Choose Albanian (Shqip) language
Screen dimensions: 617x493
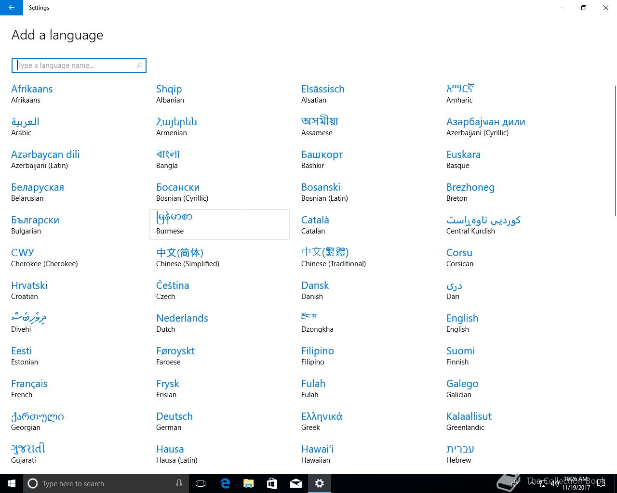pos(219,94)
